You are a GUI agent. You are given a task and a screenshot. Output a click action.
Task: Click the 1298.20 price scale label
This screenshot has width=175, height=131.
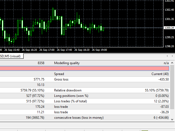tap(170, 46)
